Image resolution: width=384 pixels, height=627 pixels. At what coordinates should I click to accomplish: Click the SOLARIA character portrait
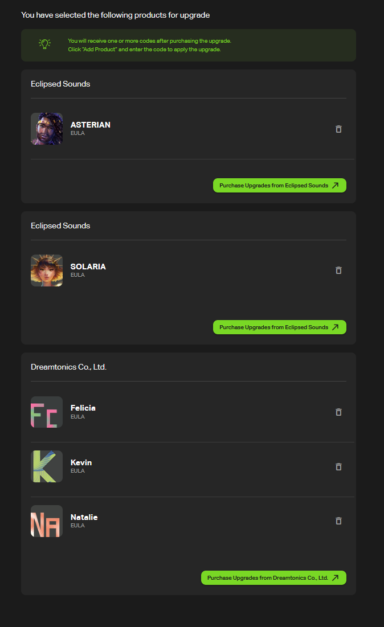coord(47,271)
